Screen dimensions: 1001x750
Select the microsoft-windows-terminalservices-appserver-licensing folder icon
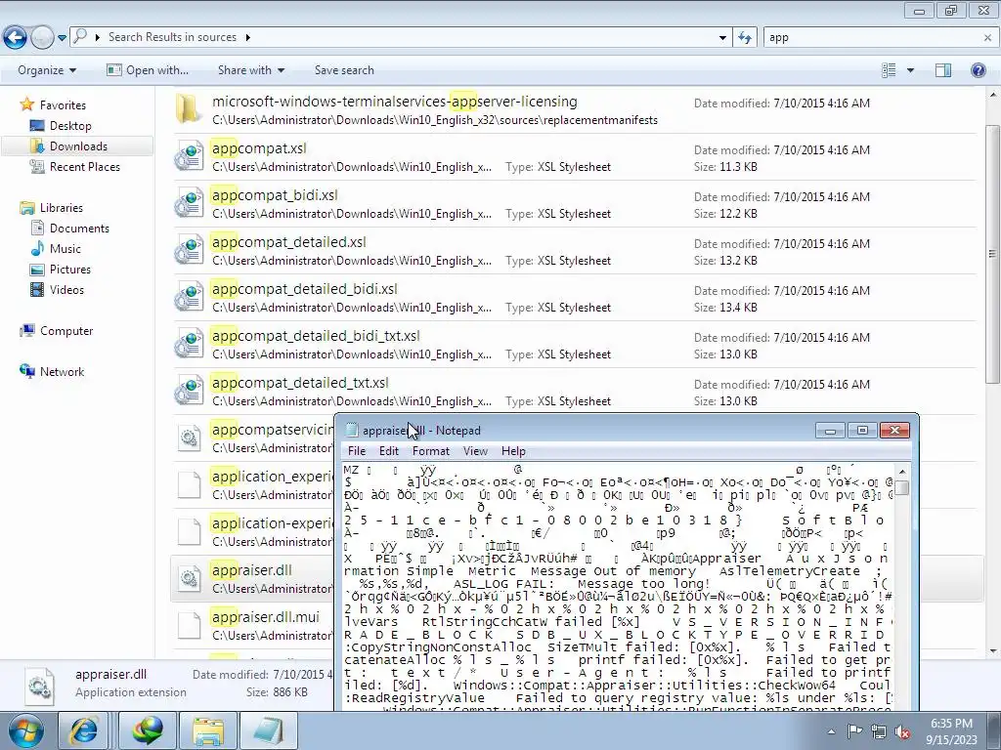(189, 109)
